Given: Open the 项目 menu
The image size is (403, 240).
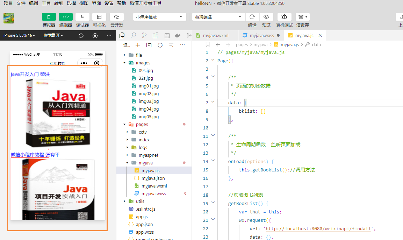Looking at the screenshot, I should point(8,3).
